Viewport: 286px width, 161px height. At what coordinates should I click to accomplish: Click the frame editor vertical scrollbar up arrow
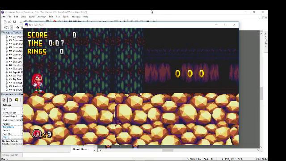[x=261, y=34]
